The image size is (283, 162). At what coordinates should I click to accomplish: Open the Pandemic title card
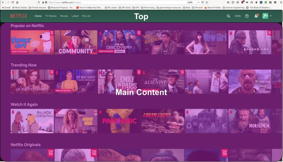coord(119,121)
